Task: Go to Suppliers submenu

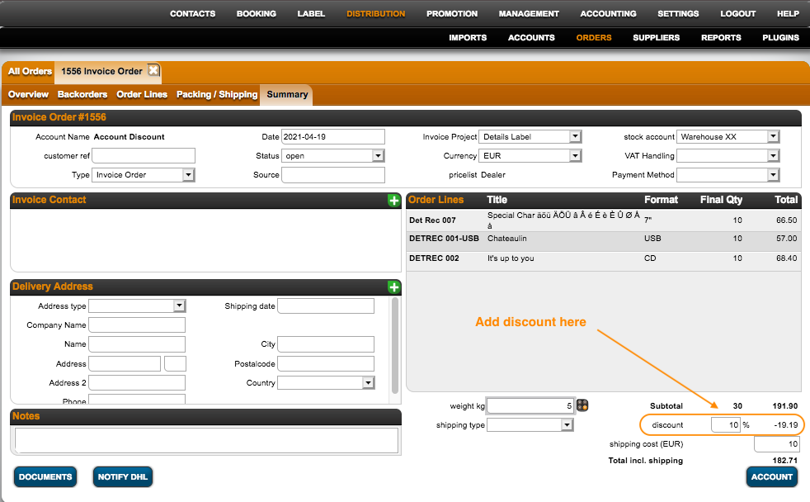Action: [656, 37]
